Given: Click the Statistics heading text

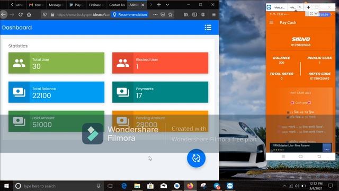Looking at the screenshot, I should pos(18,46).
